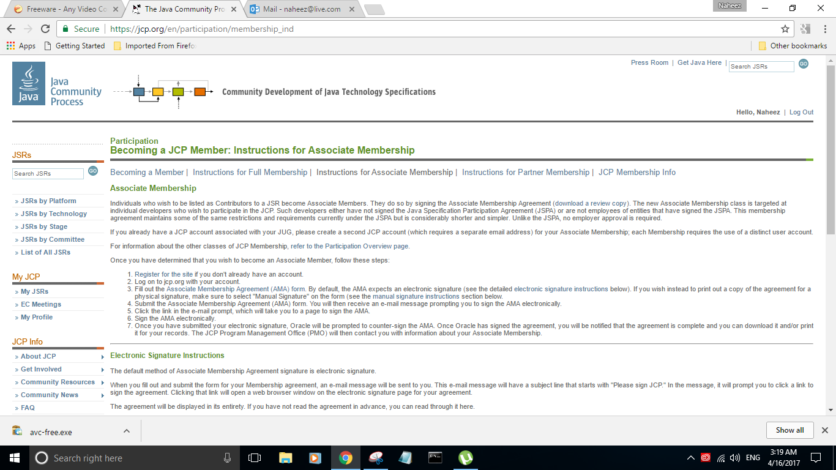Click the volume icon in system tray
Viewport: 836px width, 470px height.
[735, 458]
